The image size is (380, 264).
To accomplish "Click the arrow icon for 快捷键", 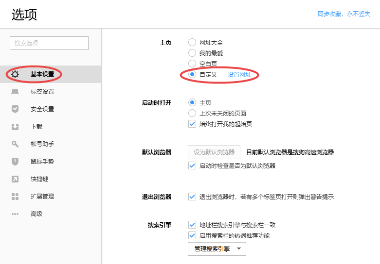I will [15, 179].
